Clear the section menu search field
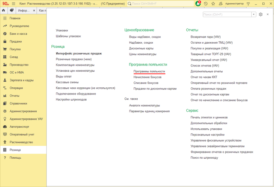 (253, 14)
